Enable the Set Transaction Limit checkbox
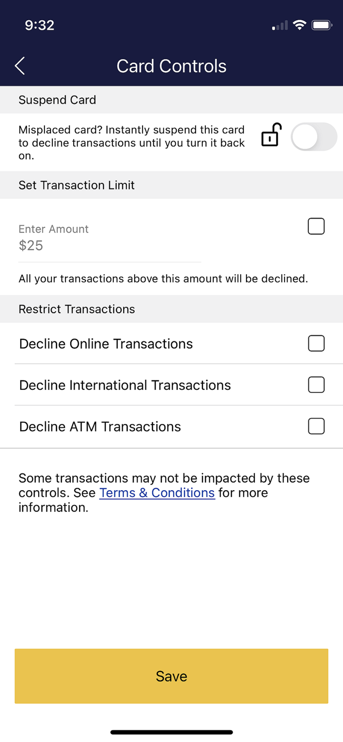 [x=316, y=226]
